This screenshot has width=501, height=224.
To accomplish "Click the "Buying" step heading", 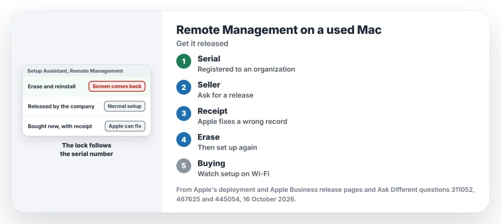I will coord(211,163).
